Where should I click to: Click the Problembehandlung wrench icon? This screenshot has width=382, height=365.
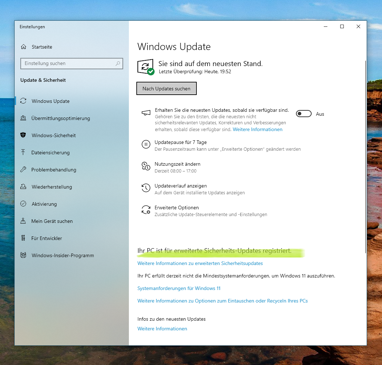tap(23, 169)
